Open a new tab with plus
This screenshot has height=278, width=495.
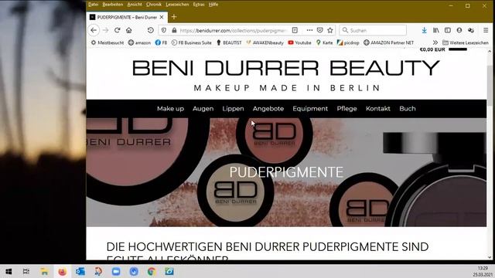[x=174, y=17]
